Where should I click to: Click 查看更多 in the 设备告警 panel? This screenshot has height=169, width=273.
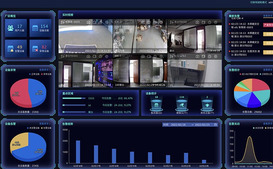[x=45, y=124]
